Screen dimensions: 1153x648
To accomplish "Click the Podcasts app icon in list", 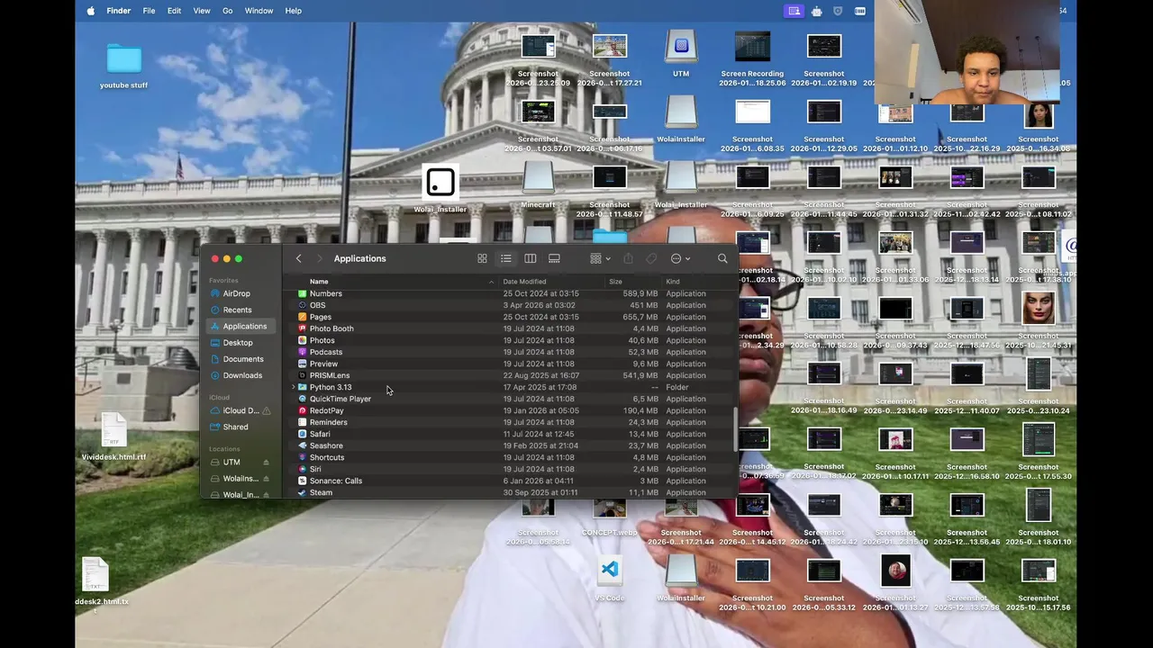I will pos(303,352).
